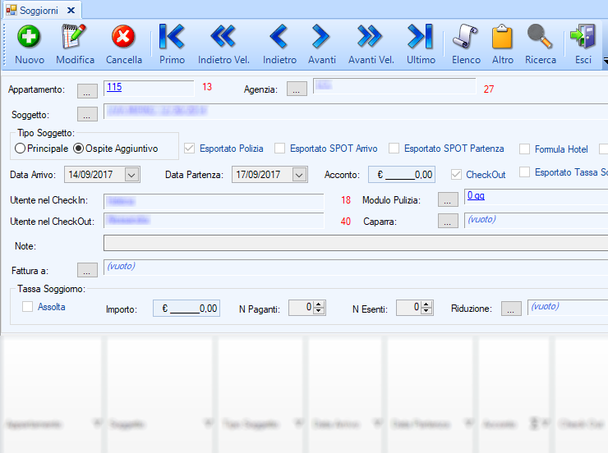Jump to first record with Primo
Viewport: 608px width, 453px height.
(x=172, y=38)
